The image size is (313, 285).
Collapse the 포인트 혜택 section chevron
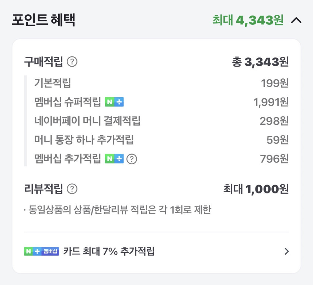pos(296,21)
